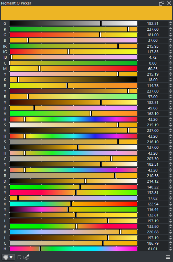Decrease the 214.12 D value with down arrow
Screen dimensions: 173x262
click(x=171, y=182)
